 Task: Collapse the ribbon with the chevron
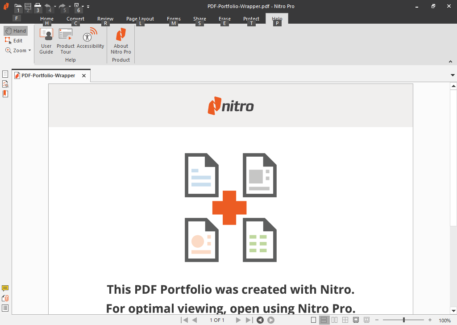tap(450, 61)
